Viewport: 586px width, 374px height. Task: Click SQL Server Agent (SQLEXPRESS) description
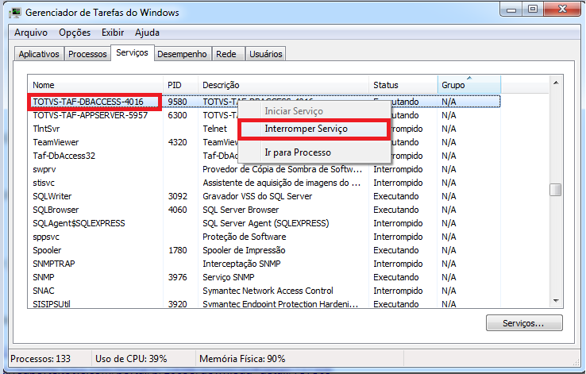tap(266, 223)
